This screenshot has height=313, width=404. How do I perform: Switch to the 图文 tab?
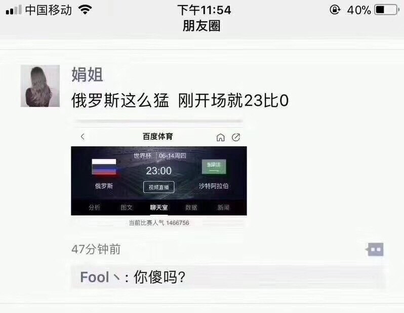[127, 207]
